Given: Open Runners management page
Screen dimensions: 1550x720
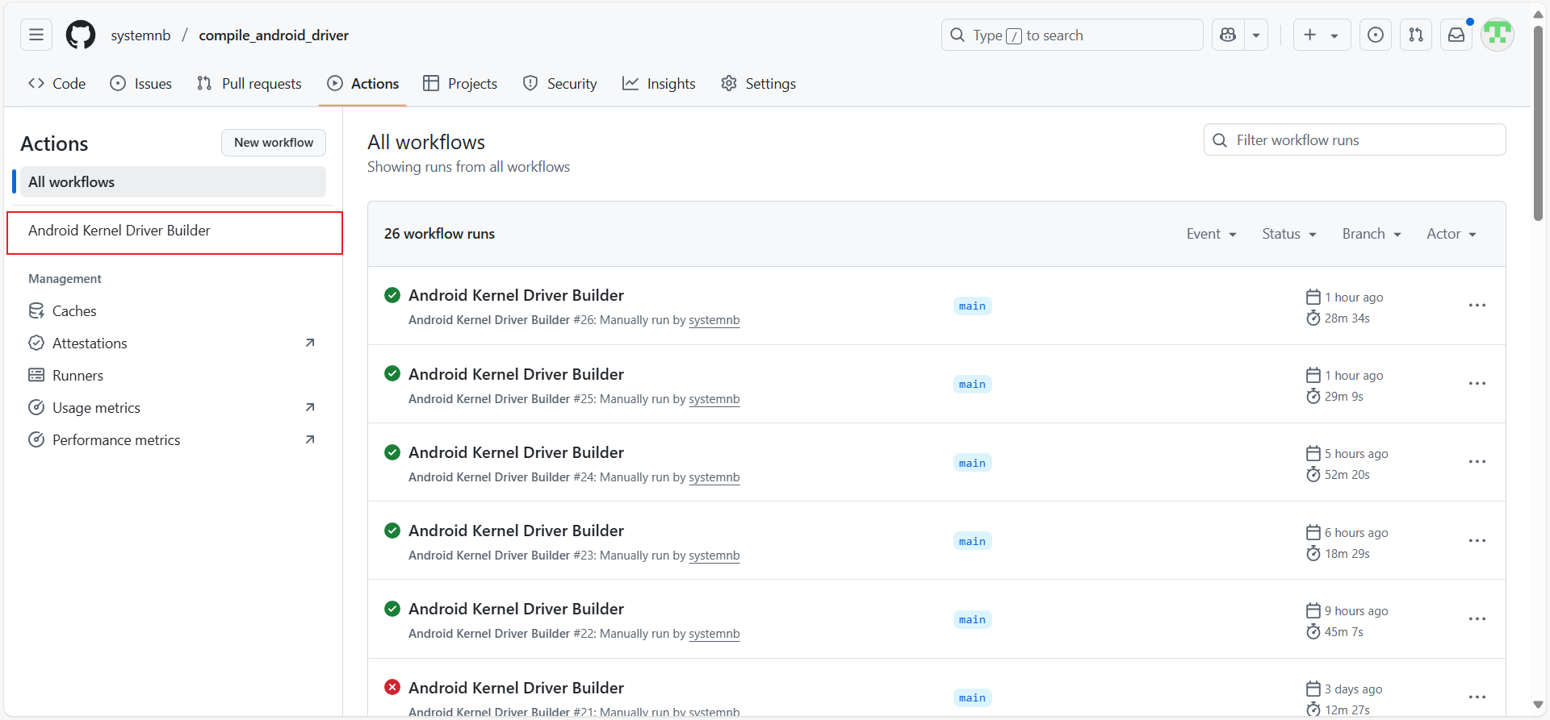Looking at the screenshot, I should (x=173, y=376).
